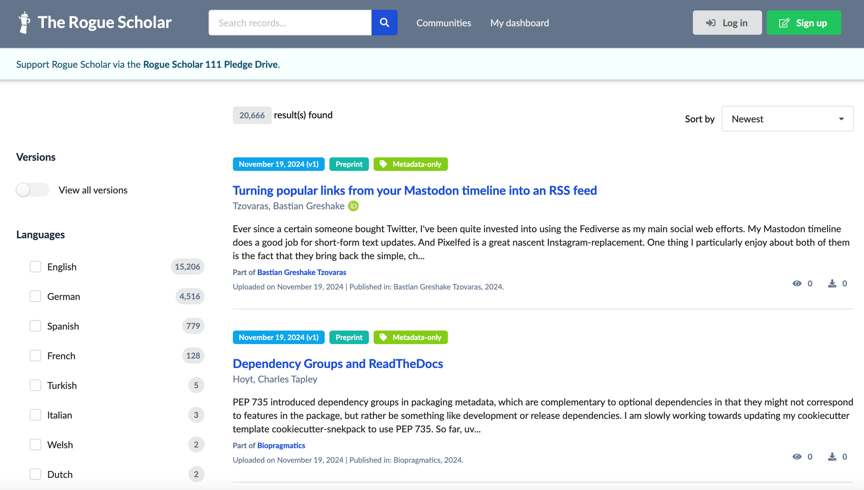Click the views eye icon on the first result
864x490 pixels.
(x=797, y=283)
